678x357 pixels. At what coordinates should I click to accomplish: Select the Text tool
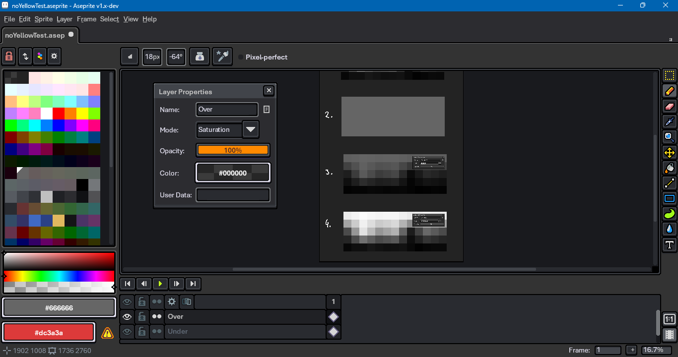[x=670, y=244]
